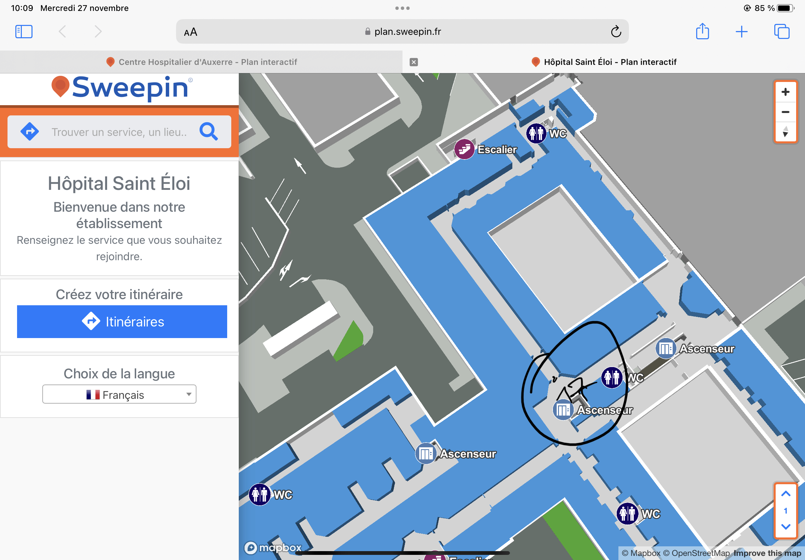Image resolution: width=805 pixels, height=560 pixels.
Task: Click the Escalier staircase icon on map
Action: pyautogui.click(x=464, y=149)
